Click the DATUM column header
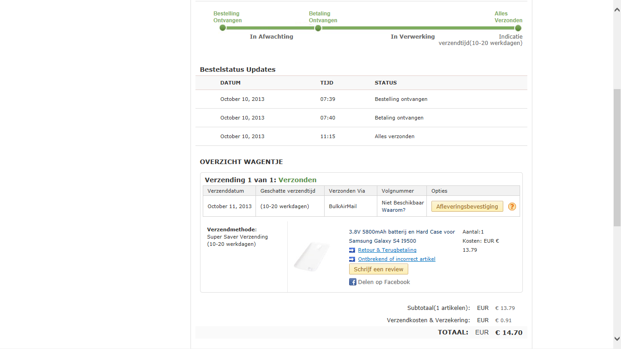The image size is (621, 349). (230, 83)
